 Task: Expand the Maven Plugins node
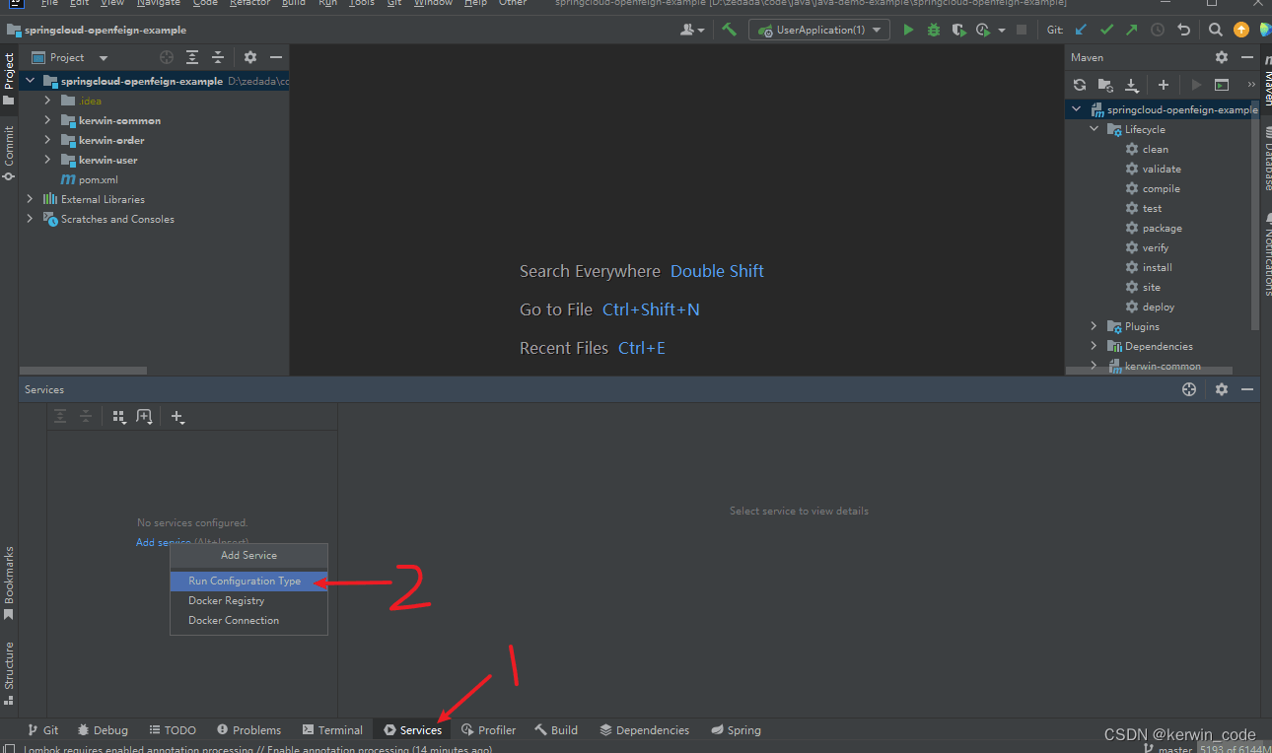(x=1093, y=326)
